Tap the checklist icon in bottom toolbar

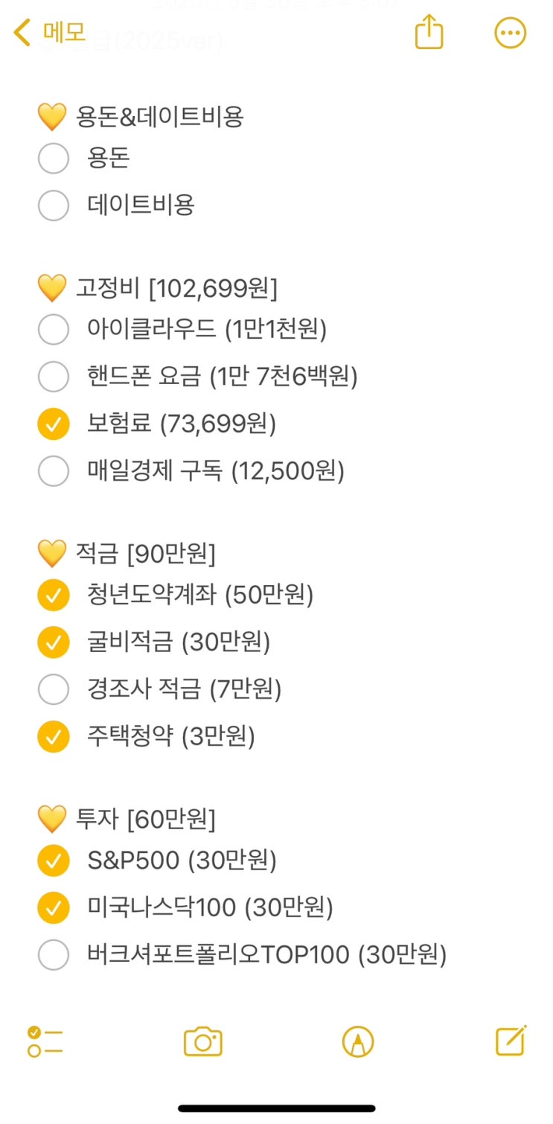click(x=45, y=1041)
